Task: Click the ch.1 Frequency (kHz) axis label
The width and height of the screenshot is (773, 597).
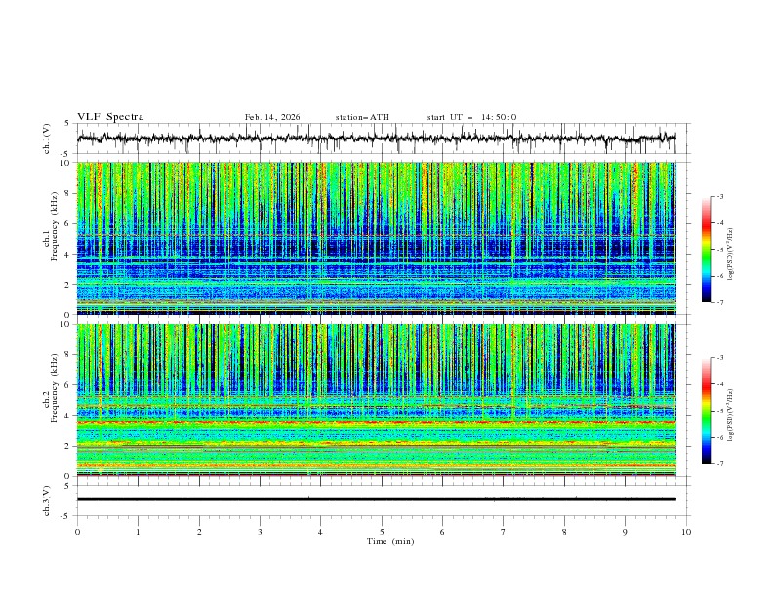Action: tap(51, 227)
